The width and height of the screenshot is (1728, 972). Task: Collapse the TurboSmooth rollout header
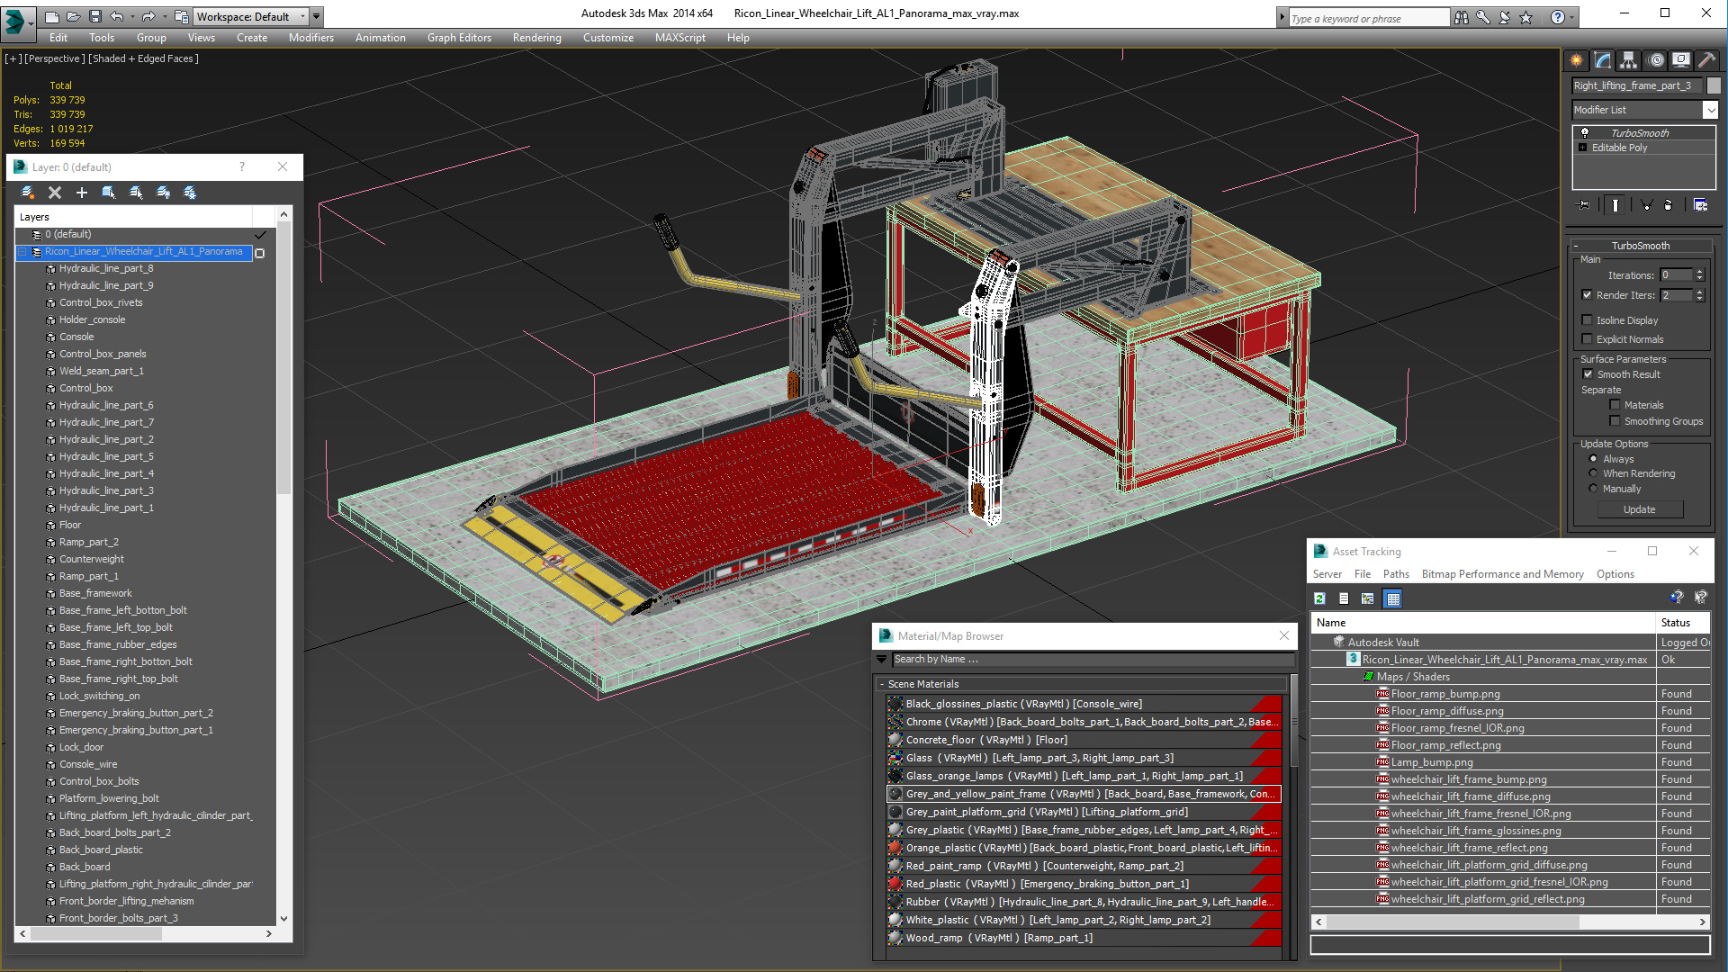click(x=1640, y=246)
